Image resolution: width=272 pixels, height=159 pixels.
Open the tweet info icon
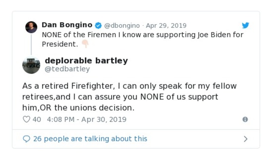click(245, 119)
